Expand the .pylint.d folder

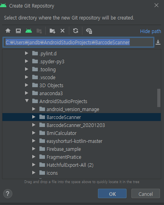[27, 53]
